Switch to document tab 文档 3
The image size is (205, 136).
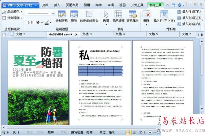tap(97, 35)
